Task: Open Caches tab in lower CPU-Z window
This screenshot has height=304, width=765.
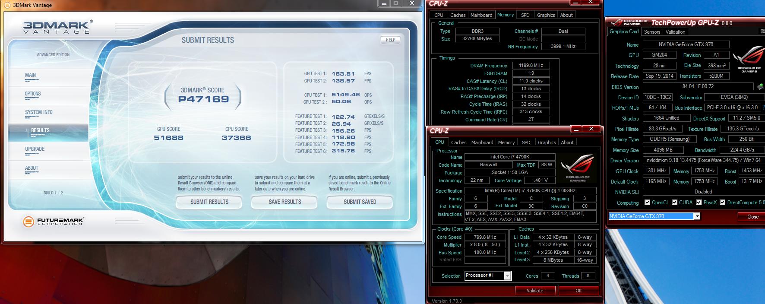Action: point(458,142)
